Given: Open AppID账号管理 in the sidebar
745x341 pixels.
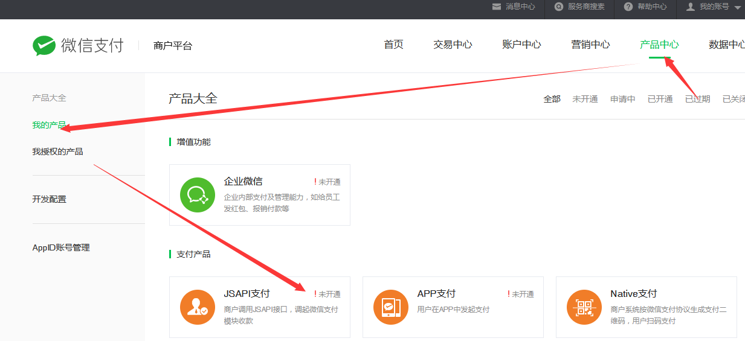Looking at the screenshot, I should tap(61, 247).
